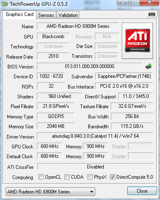
Task: Toggle the PhysX checkbox
Action: (90, 177)
